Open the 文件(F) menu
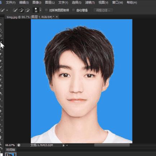The image size is (156, 156). tap(10, 3)
